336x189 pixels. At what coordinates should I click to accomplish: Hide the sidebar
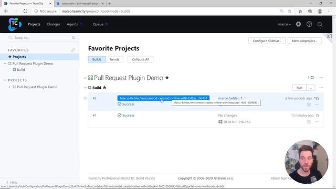[12, 182]
